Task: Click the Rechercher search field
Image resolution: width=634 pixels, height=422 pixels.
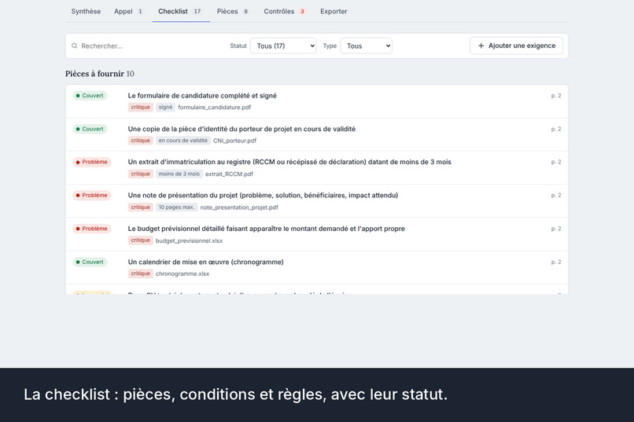Action: click(149, 46)
